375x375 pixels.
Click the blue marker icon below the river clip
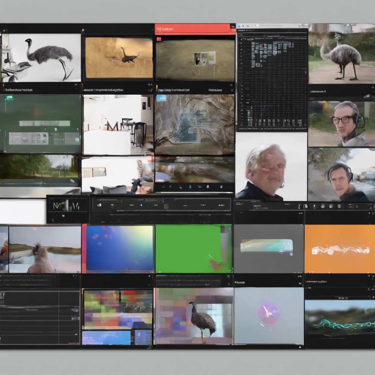190,187
